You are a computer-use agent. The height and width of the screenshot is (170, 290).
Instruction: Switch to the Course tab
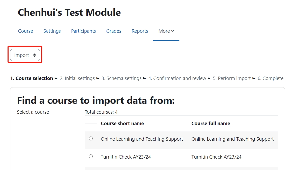click(x=25, y=31)
